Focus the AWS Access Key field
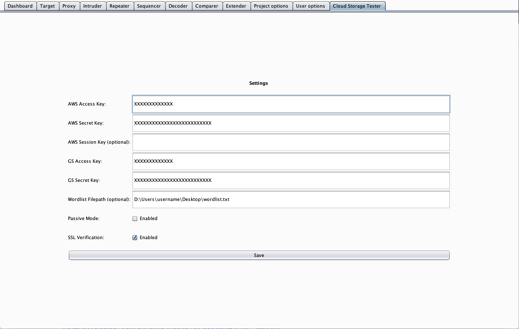This screenshot has height=329, width=519. pyautogui.click(x=291, y=104)
